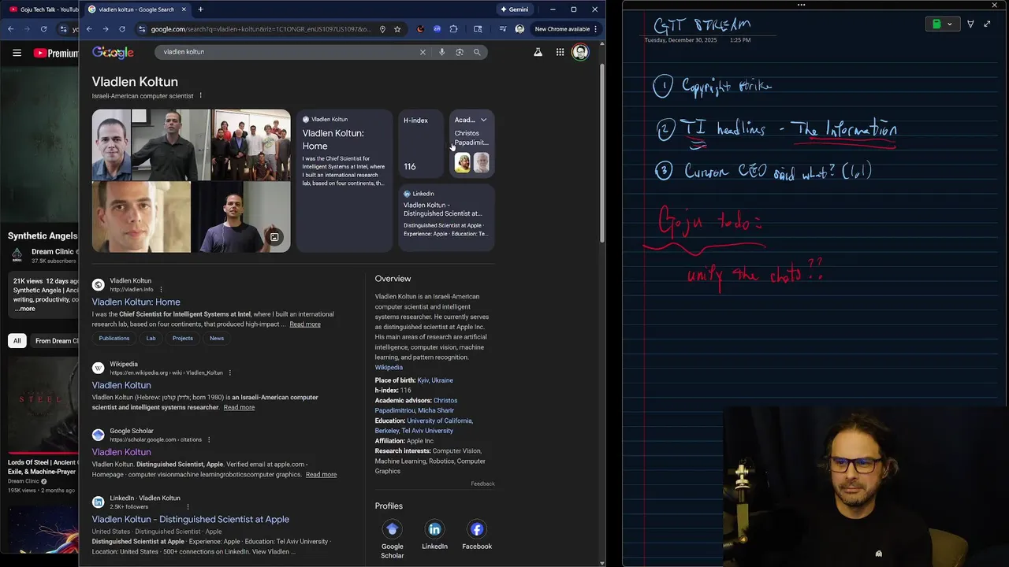
Task: Open the H-index 116 card
Action: click(421, 143)
